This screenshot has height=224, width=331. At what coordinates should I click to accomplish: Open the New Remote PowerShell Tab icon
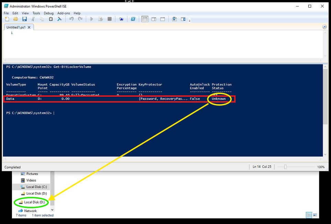[x=121, y=19]
